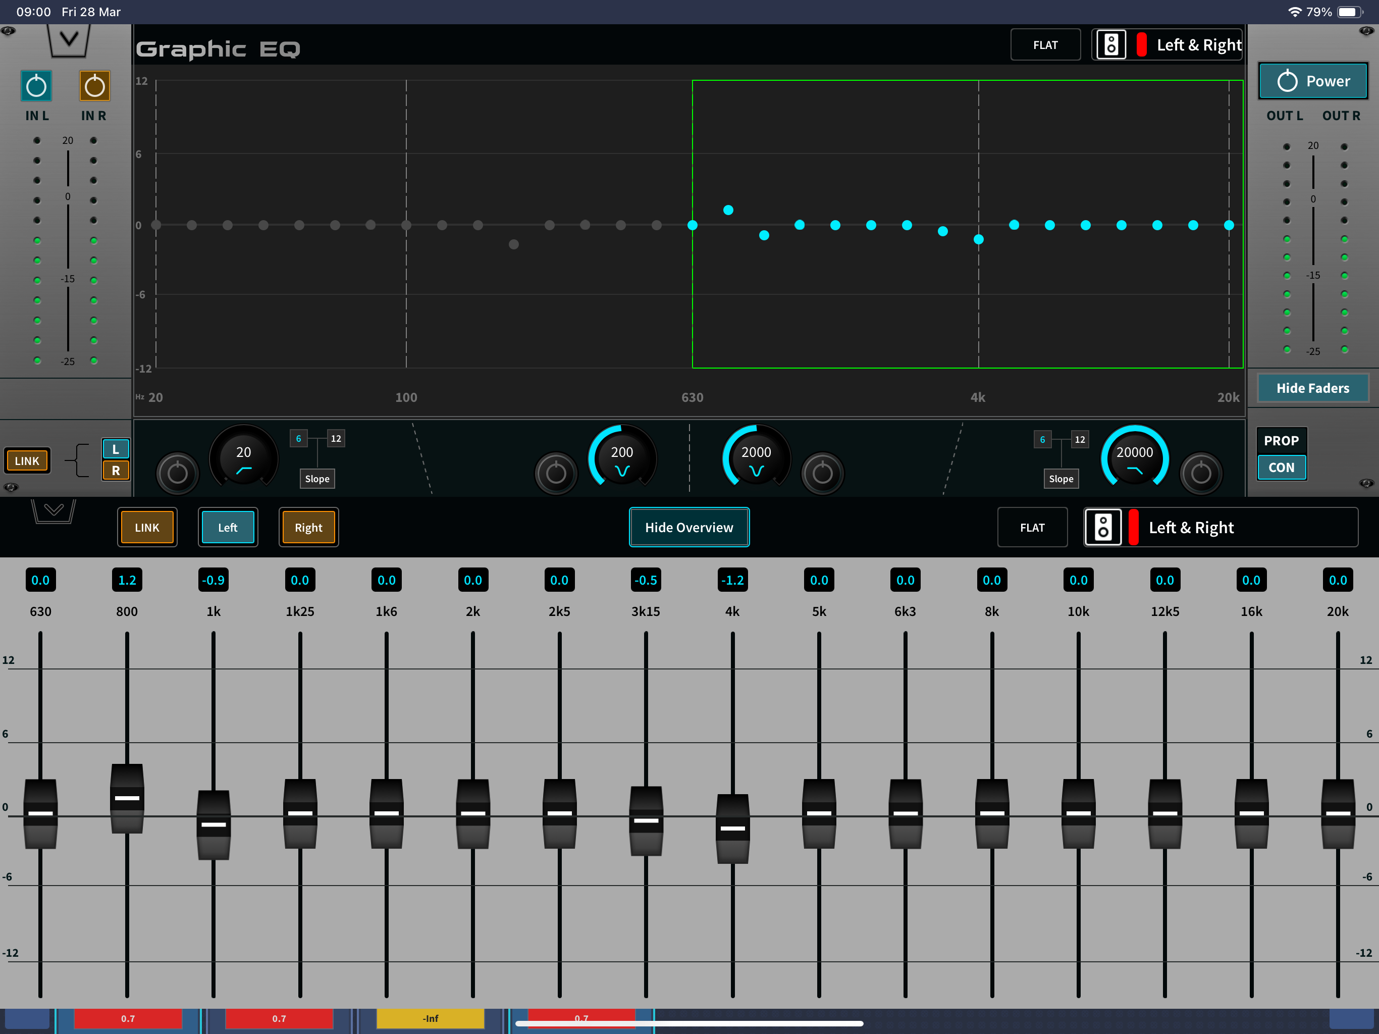Click the power knob left of the 200 filter

pyautogui.click(x=556, y=474)
